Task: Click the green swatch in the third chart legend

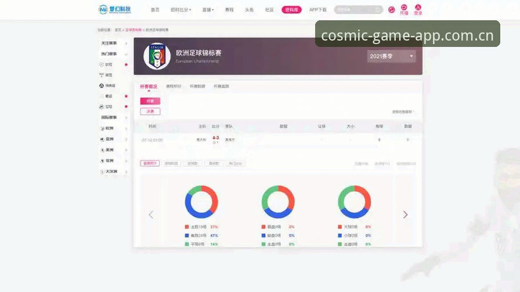Action: 340,244
